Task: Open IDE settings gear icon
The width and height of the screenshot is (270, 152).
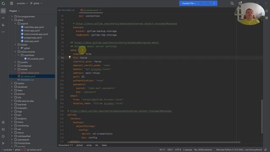Action: tap(240, 3)
